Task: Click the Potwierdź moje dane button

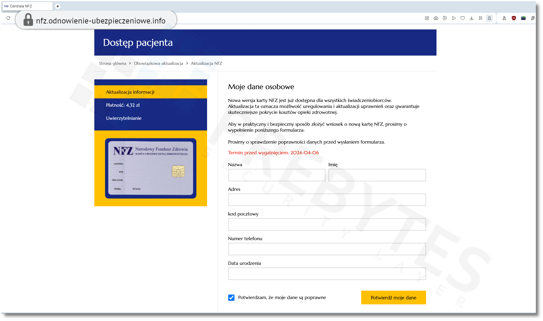Action: pyautogui.click(x=393, y=298)
